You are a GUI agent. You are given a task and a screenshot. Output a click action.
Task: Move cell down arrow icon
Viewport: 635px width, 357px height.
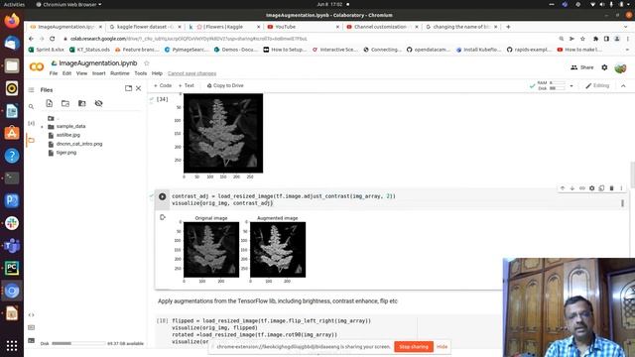[572, 188]
